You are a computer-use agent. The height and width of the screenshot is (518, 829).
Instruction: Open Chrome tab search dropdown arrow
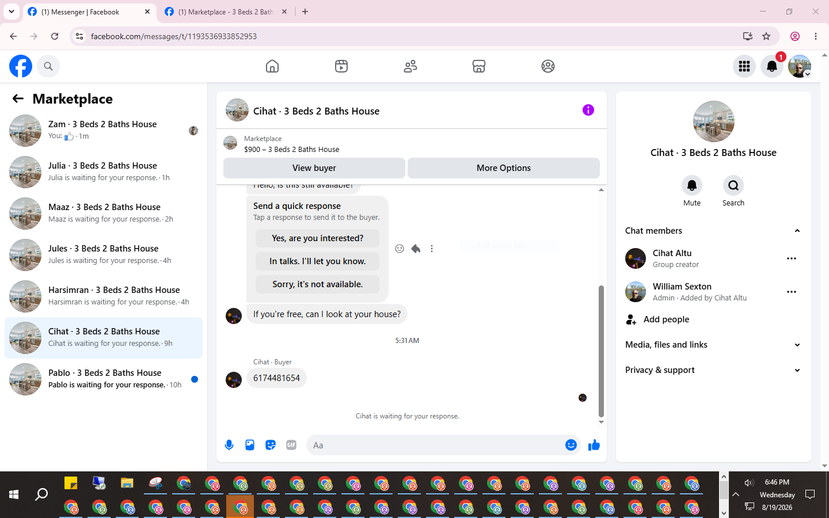12,12
